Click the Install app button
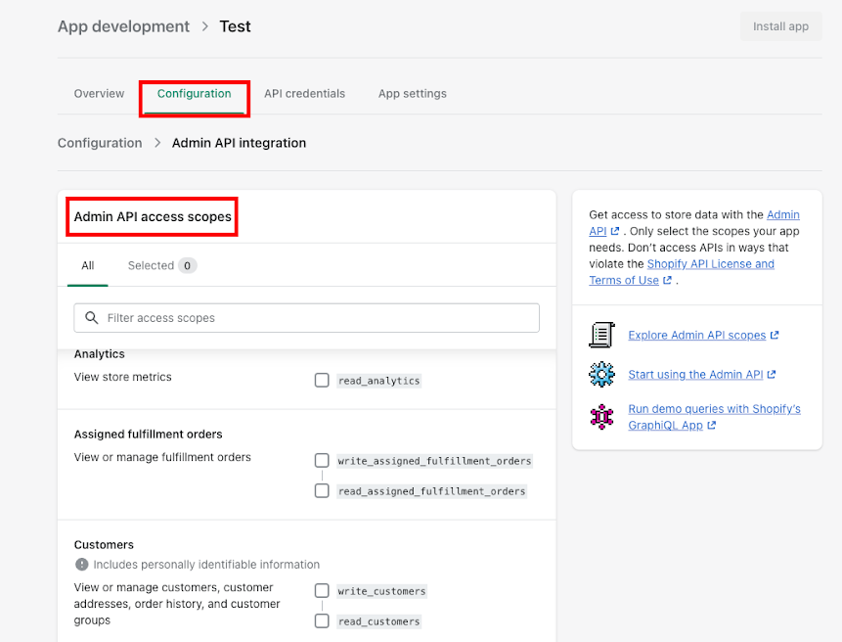Viewport: 842px width, 642px height. pos(780,26)
